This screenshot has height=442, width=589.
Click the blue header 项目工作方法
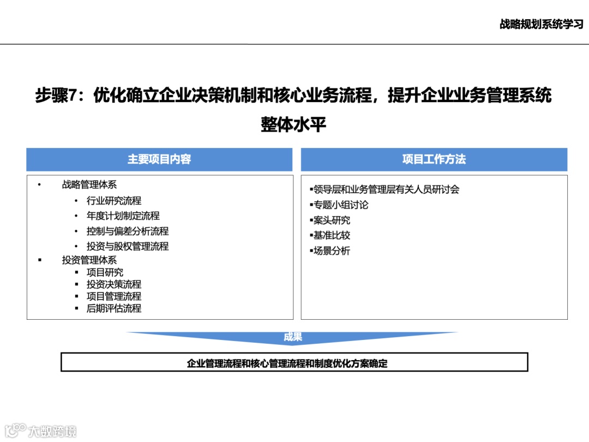click(x=434, y=159)
